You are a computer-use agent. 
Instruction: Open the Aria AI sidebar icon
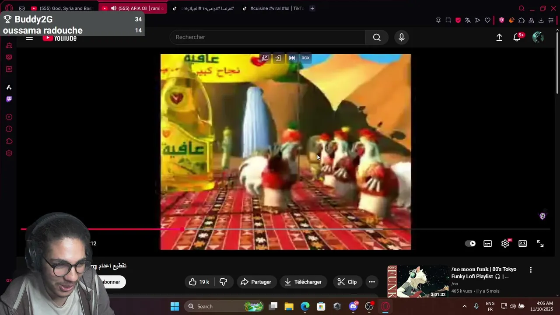9,87
